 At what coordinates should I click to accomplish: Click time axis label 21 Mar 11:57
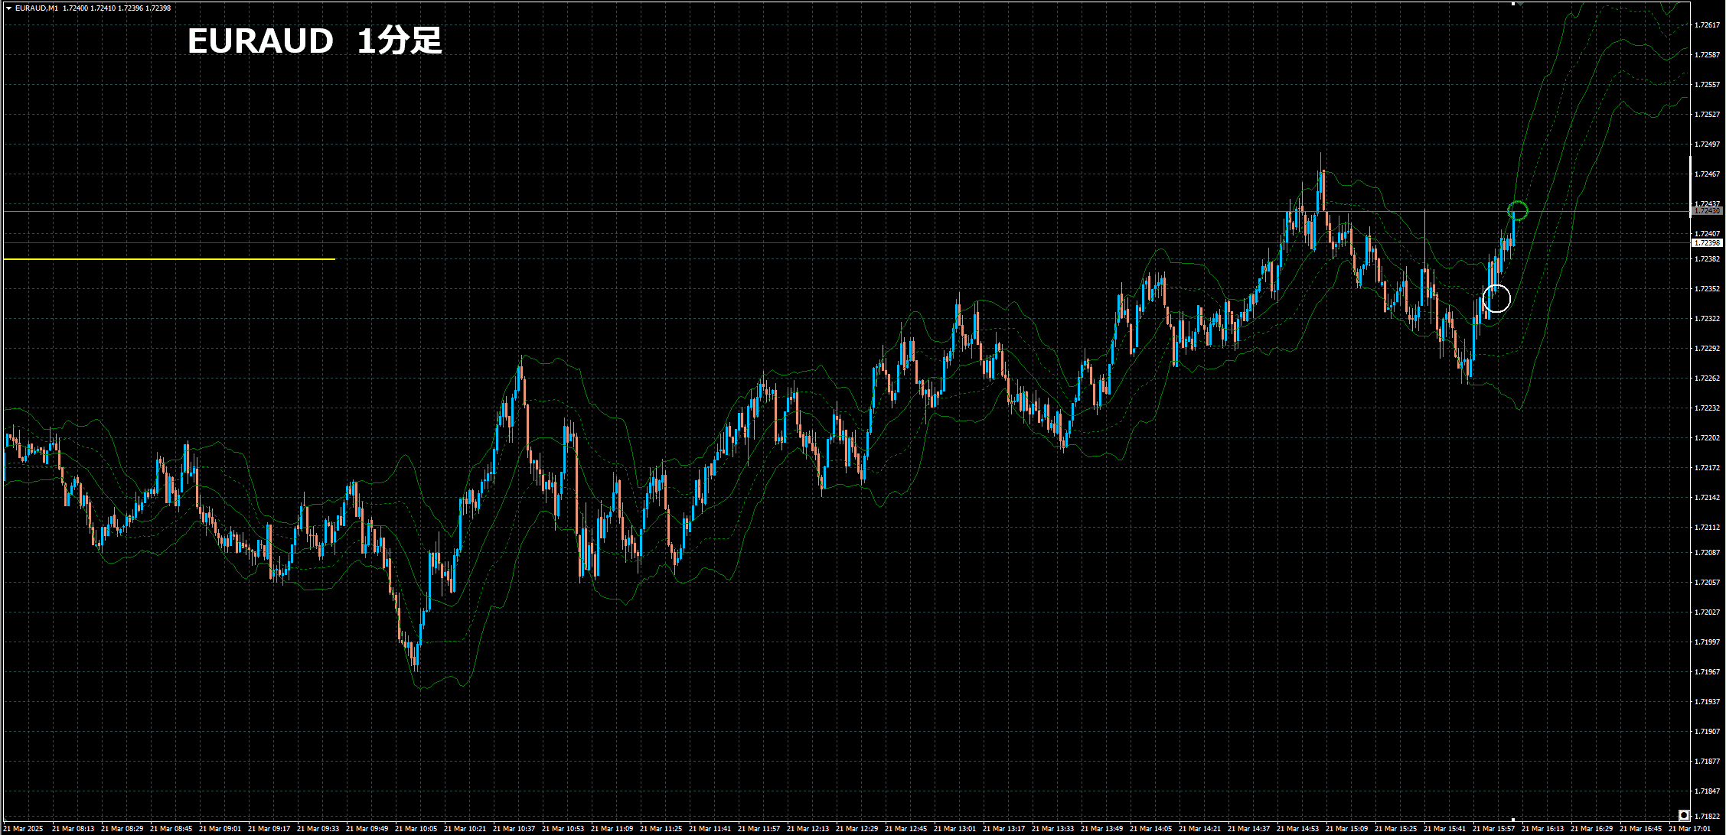(759, 829)
